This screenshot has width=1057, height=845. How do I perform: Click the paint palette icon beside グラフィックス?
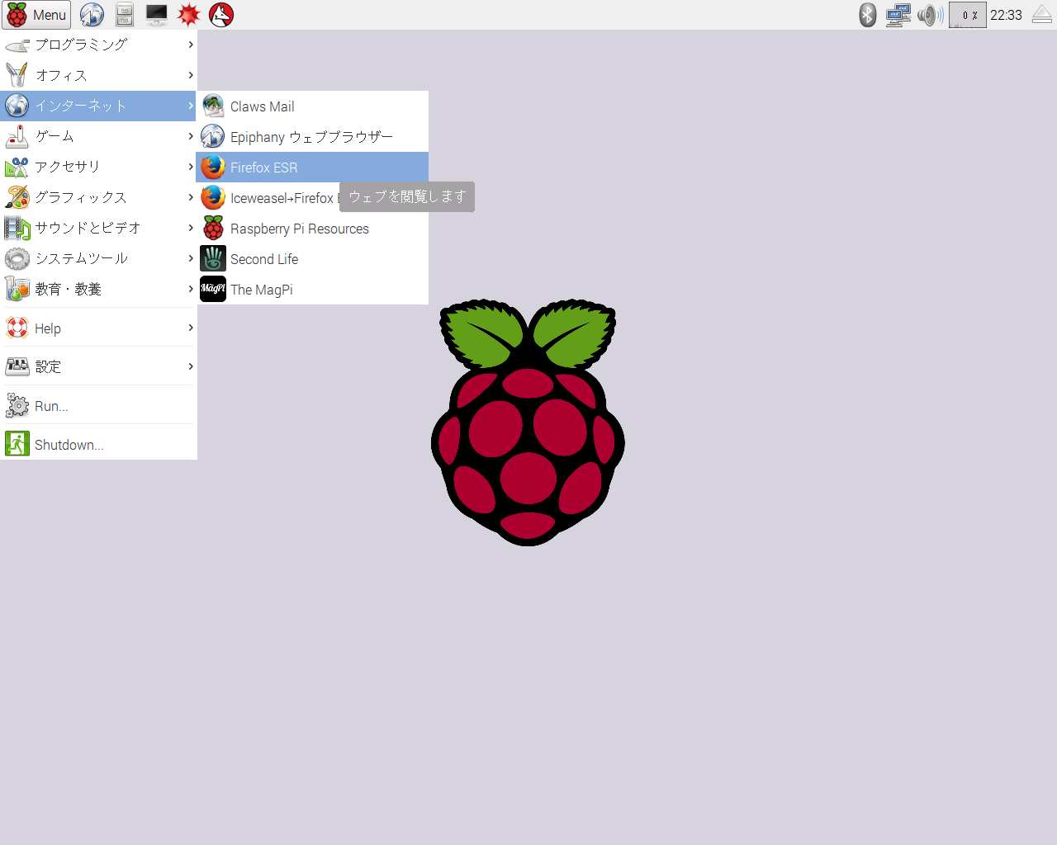(x=17, y=197)
